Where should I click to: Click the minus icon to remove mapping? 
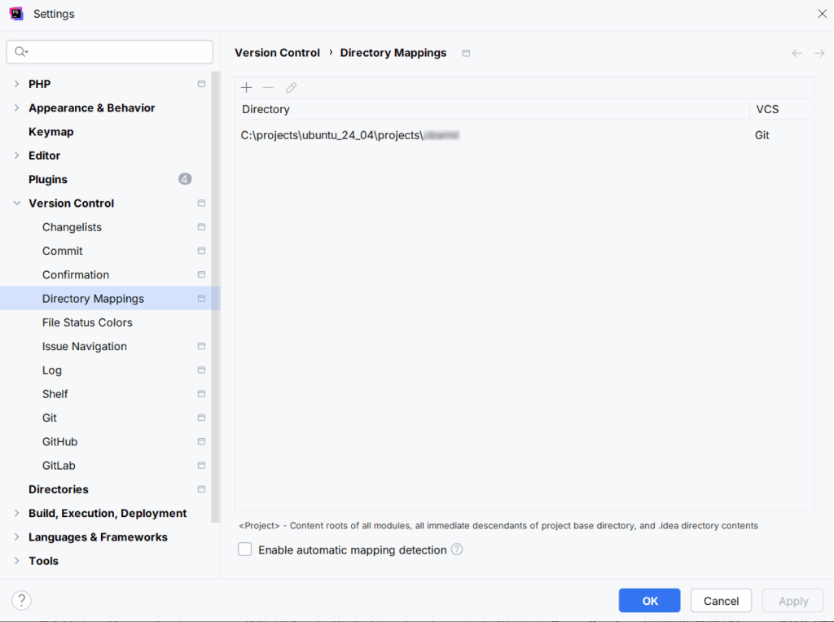(268, 88)
